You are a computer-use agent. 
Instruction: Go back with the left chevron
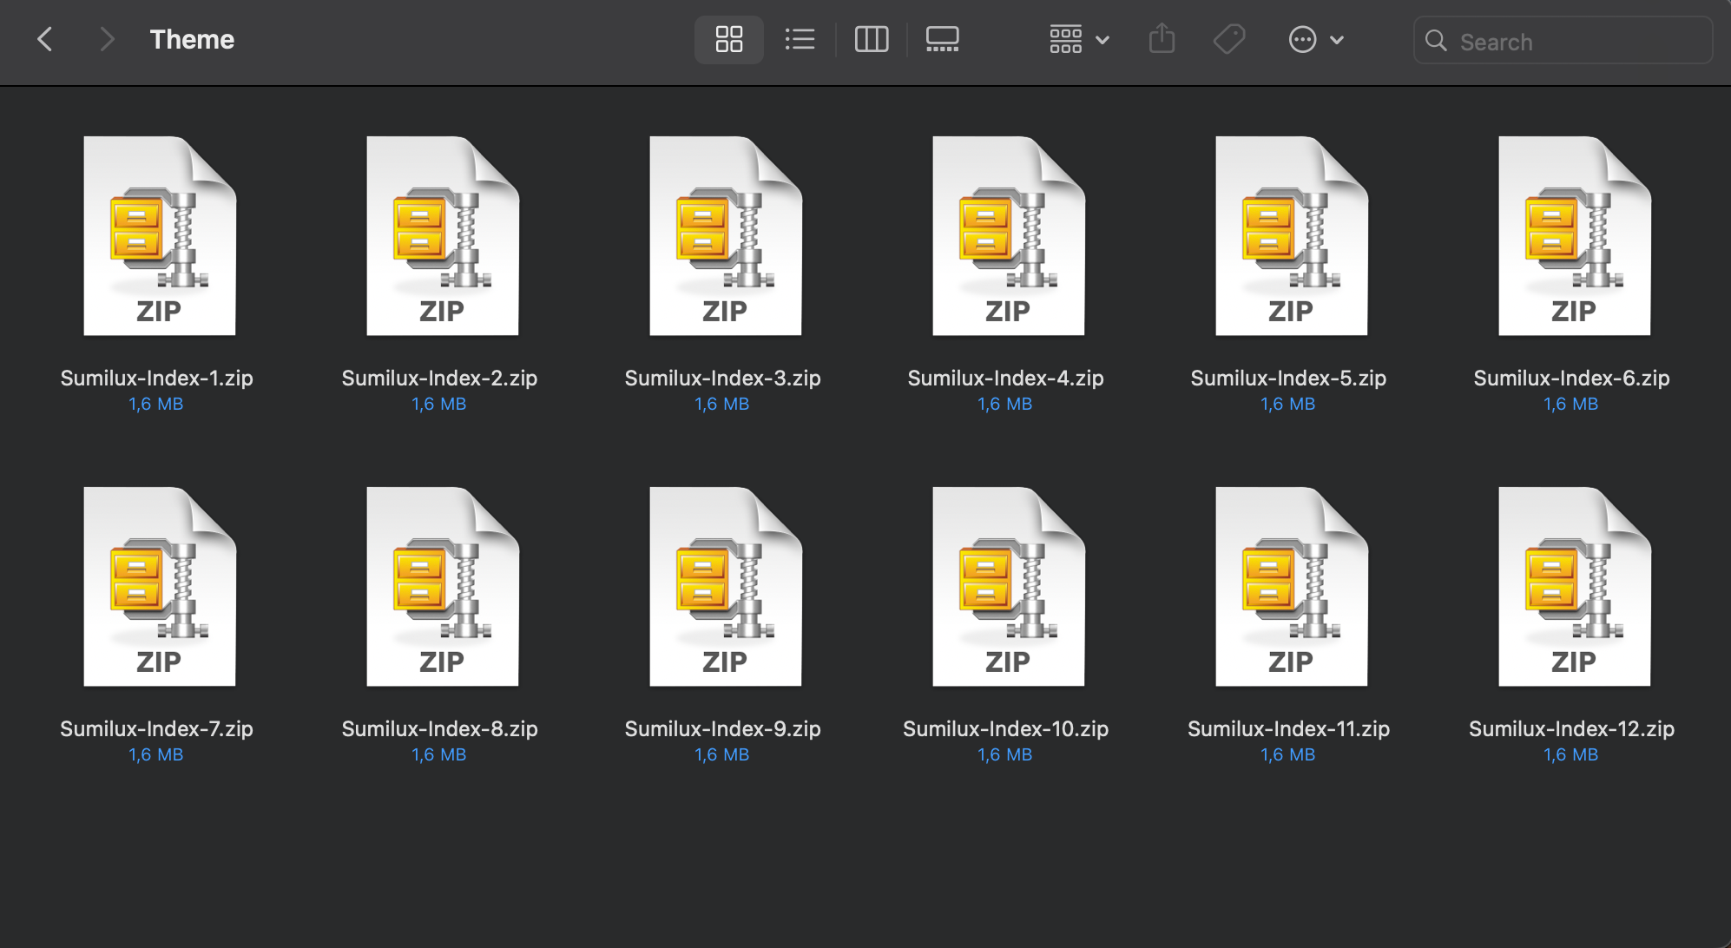[x=45, y=39]
